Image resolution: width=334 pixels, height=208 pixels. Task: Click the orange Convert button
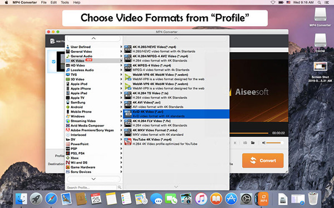(263, 160)
